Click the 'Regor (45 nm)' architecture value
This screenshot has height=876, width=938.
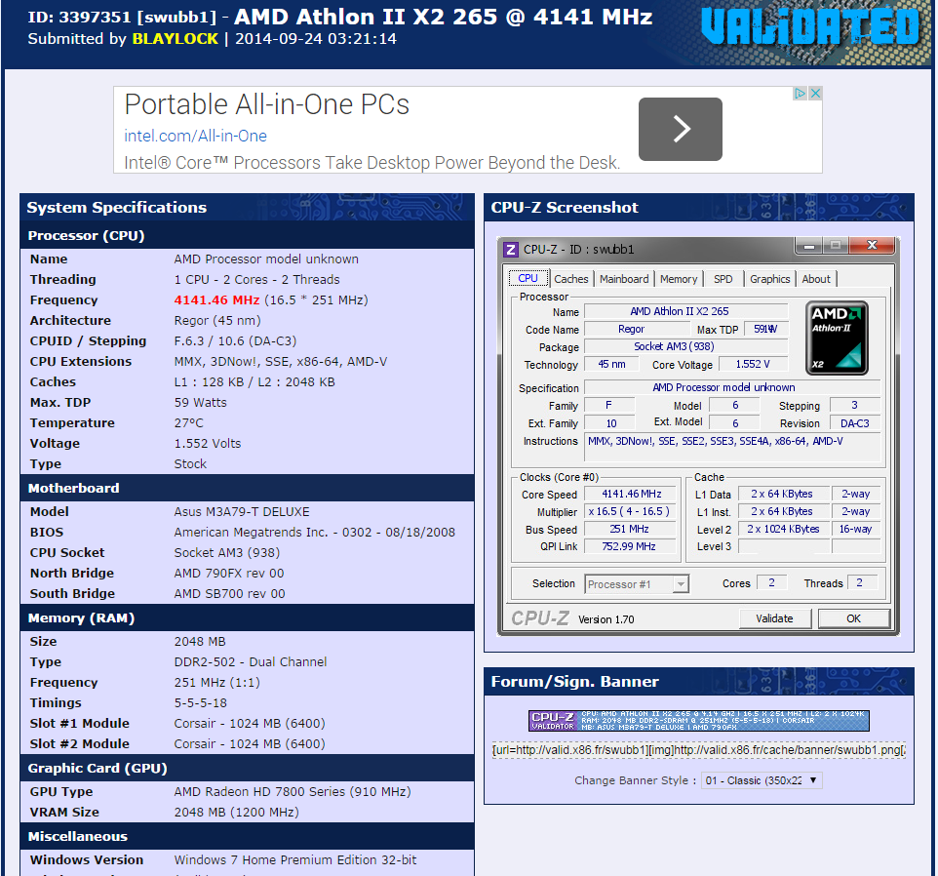point(217,321)
